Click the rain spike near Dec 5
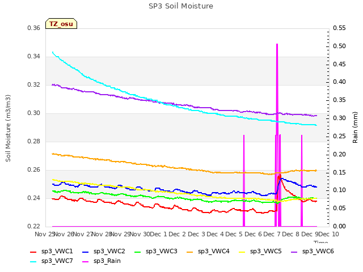The width and height of the screenshot is (363, 272). pyautogui.click(x=244, y=180)
